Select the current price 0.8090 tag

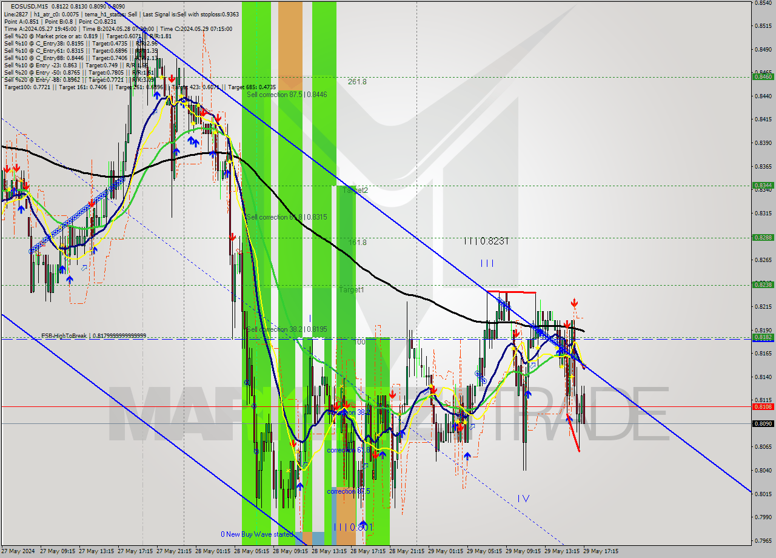[x=762, y=423]
